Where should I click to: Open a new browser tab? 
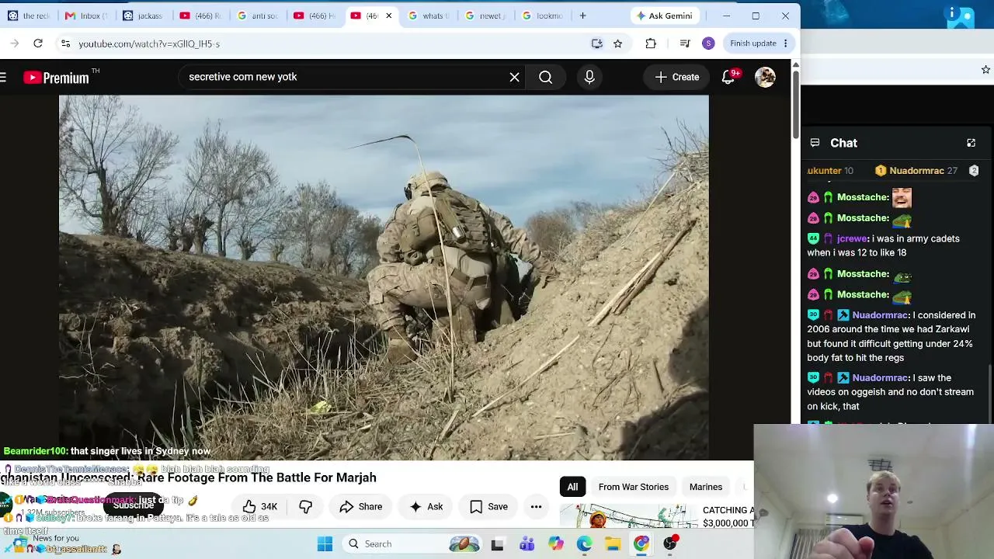point(582,16)
